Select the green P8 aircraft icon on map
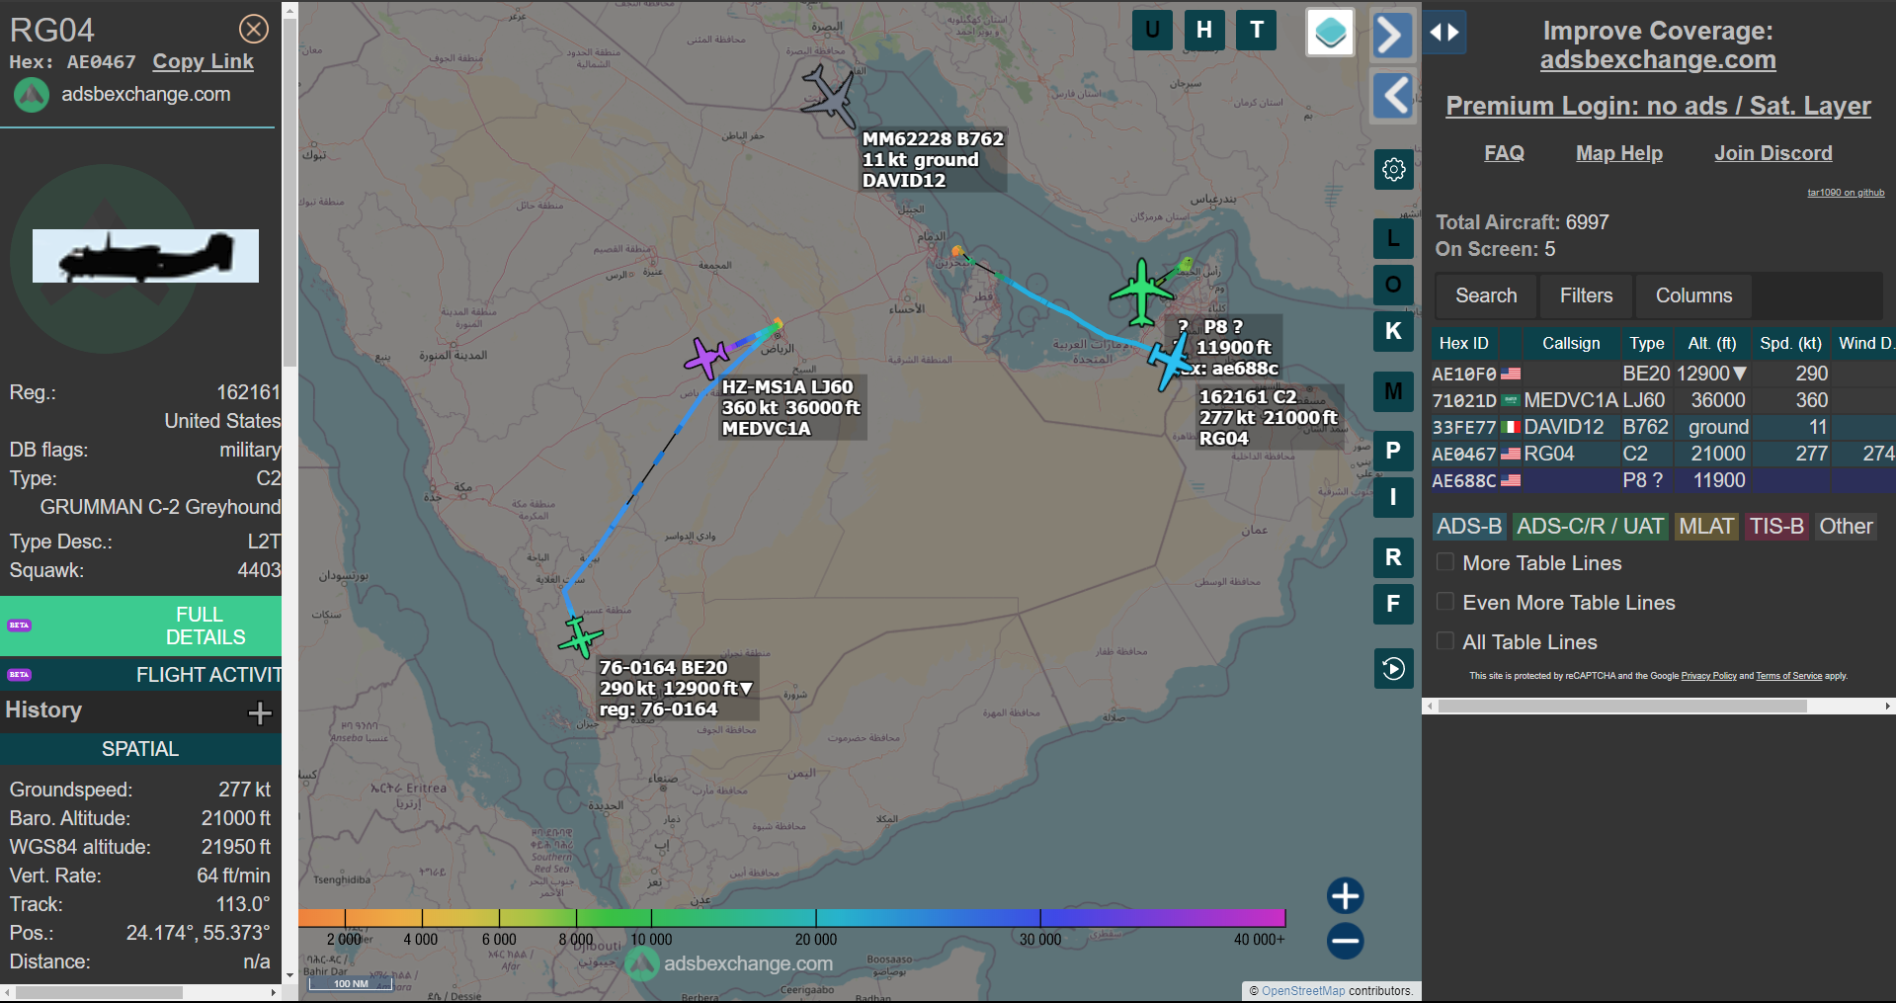 (x=1142, y=292)
